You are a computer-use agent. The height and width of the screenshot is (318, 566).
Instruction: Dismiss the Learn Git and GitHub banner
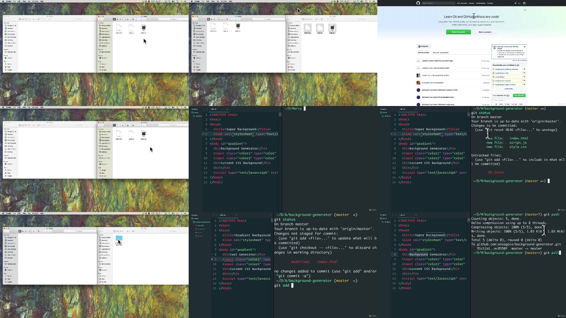coord(525,10)
